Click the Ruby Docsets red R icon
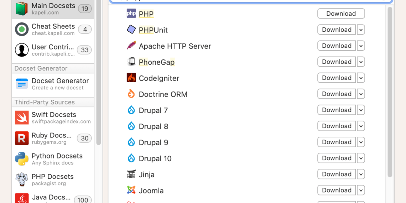This screenshot has width=406, height=203. (22, 138)
